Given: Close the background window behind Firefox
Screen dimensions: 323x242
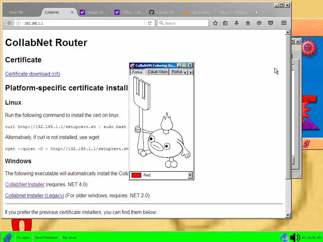Looking at the screenshot, I should click(298, 42).
